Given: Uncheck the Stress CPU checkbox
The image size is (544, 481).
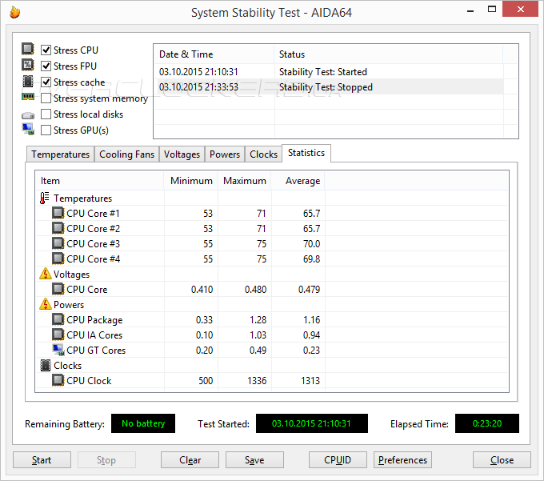Looking at the screenshot, I should pyautogui.click(x=46, y=50).
